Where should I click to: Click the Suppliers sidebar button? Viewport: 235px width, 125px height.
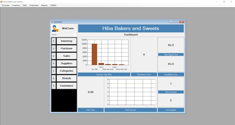67,63
